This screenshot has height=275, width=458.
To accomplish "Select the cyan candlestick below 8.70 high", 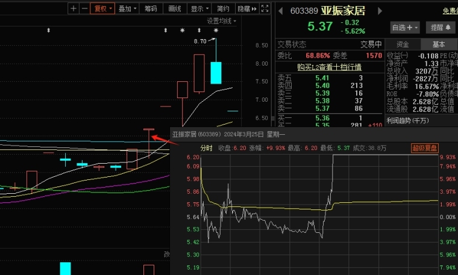I will [x=216, y=73].
